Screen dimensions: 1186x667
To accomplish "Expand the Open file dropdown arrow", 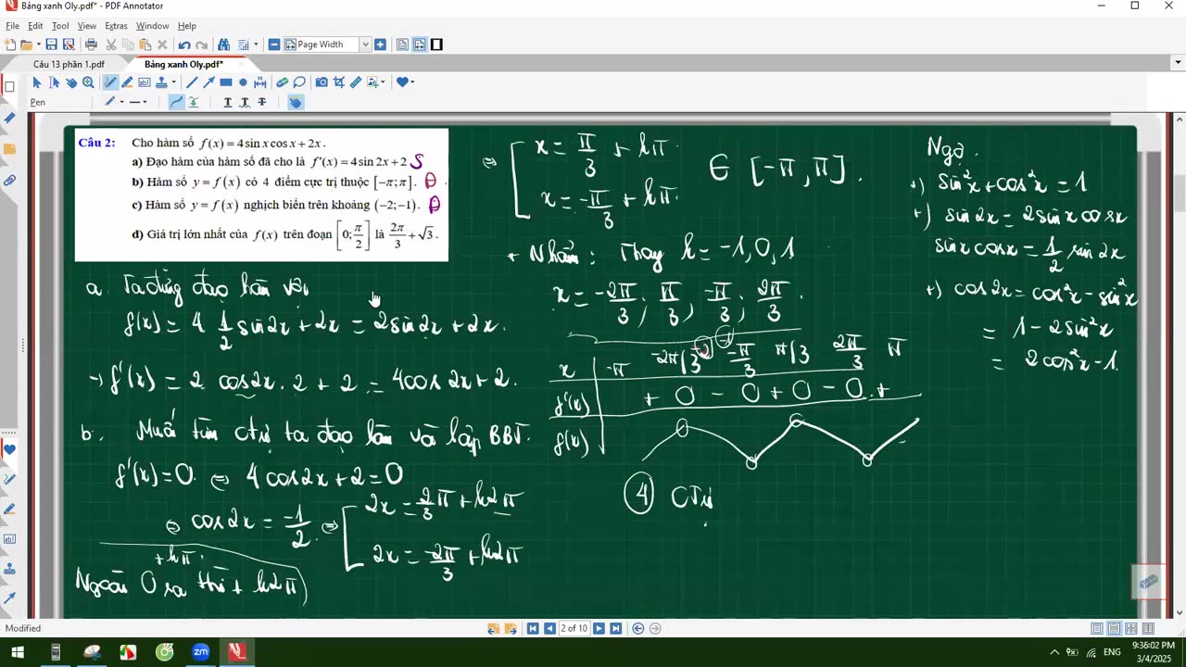I will pos(38,44).
